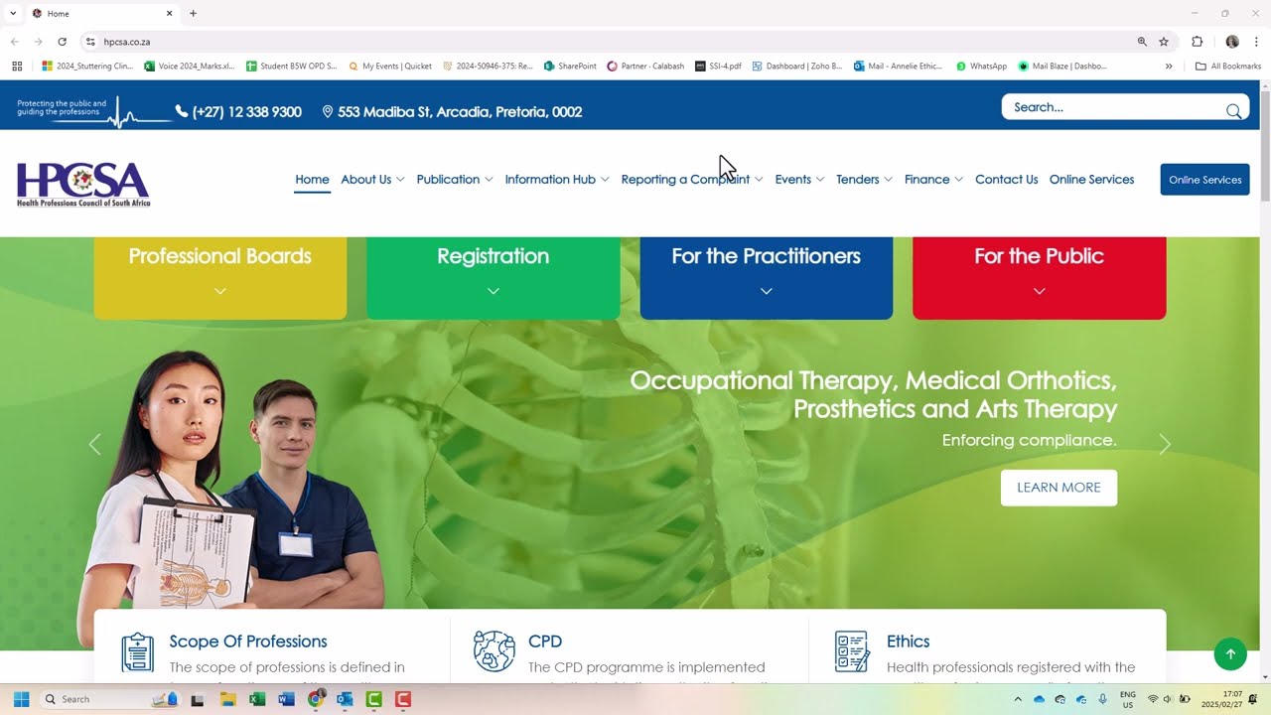Open the Contact Us nav link
The height and width of the screenshot is (715, 1271).
tap(1006, 179)
